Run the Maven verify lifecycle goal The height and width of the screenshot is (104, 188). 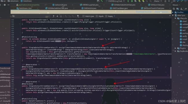(183, 36)
